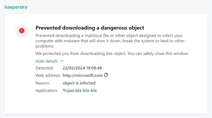Image resolution: width=212 pixels, height=118 pixels.
Task: Click the We protected you sentence
Action: 79,54
